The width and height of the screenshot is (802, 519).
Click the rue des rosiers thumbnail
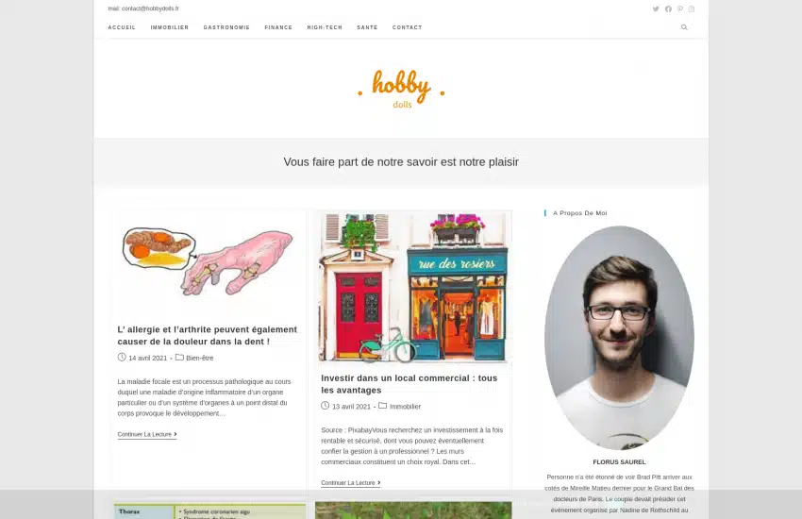[414, 288]
